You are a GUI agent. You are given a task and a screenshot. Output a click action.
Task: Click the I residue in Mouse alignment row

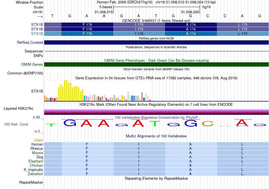pos(139,153)
